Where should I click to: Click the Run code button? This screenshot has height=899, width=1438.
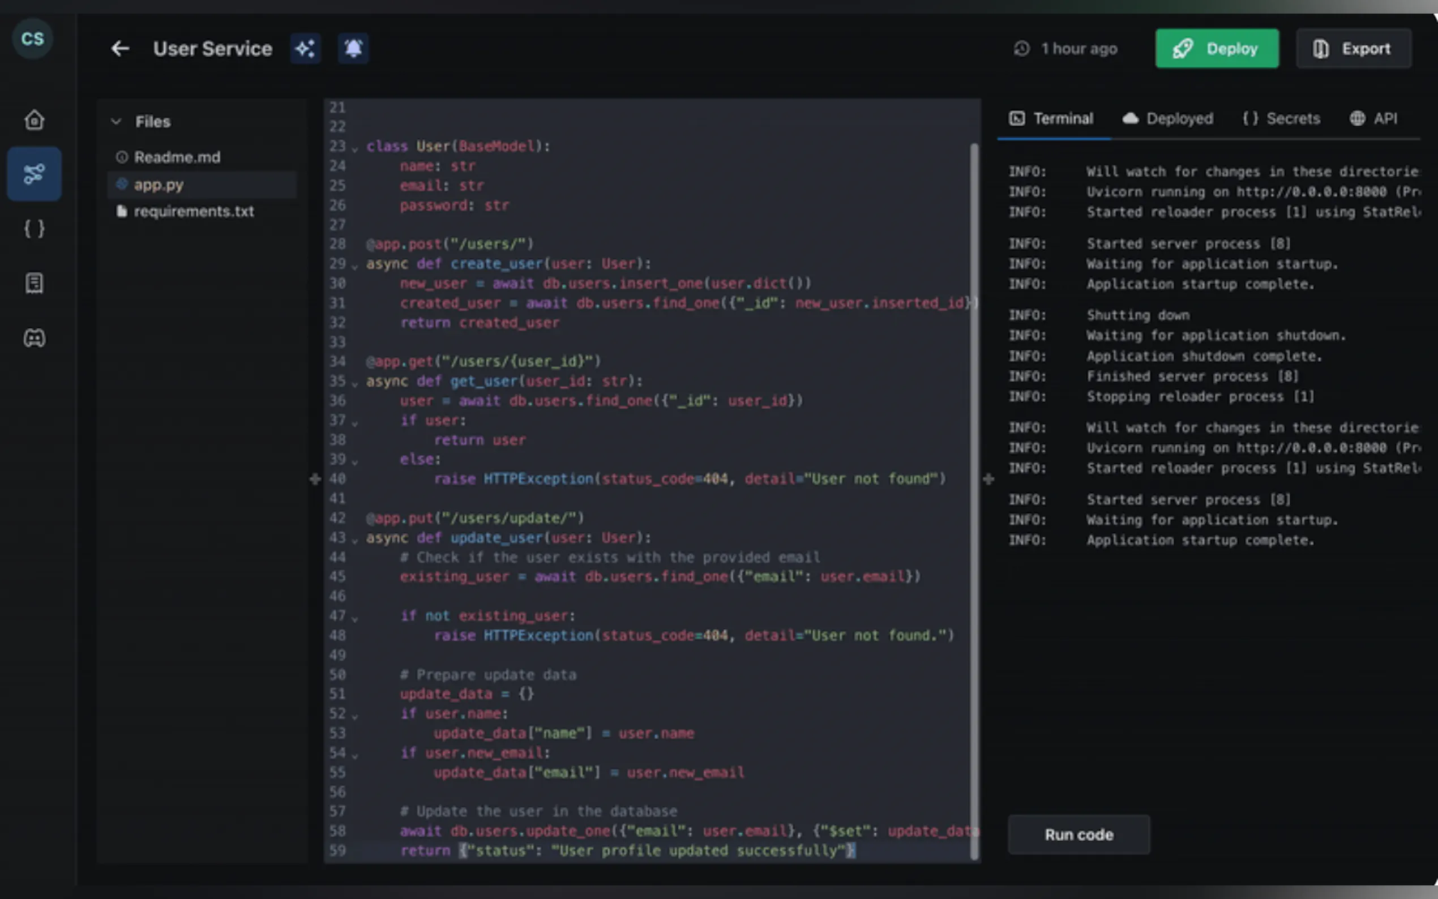tap(1078, 835)
